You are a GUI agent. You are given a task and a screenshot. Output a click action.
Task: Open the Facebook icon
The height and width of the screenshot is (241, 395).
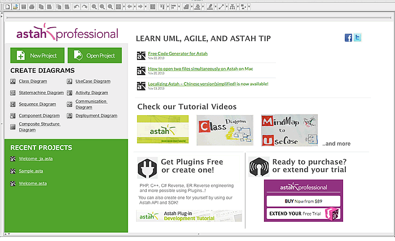(x=348, y=38)
